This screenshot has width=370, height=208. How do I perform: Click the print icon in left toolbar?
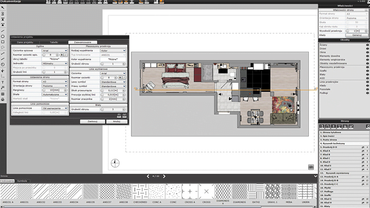click(x=3, y=99)
